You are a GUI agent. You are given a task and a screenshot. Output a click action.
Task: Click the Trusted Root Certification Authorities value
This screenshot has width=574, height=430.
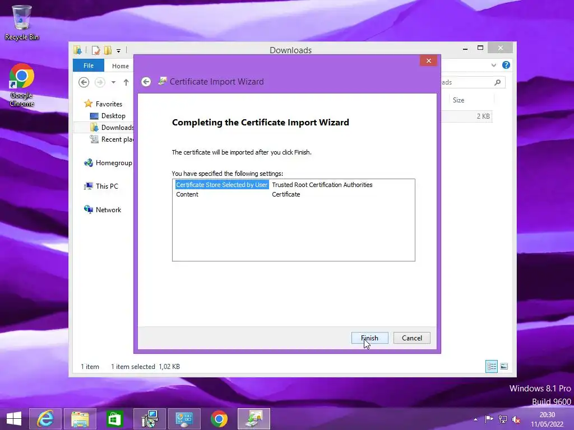322,185
